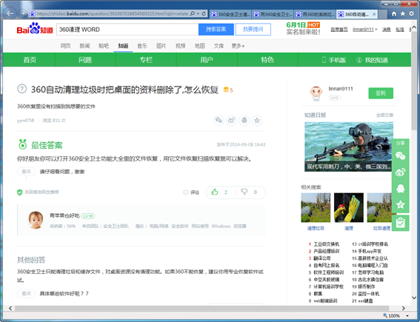This screenshot has width=420, height=322.
Task: Go back with the browser back arrow
Action: tap(10, 13)
